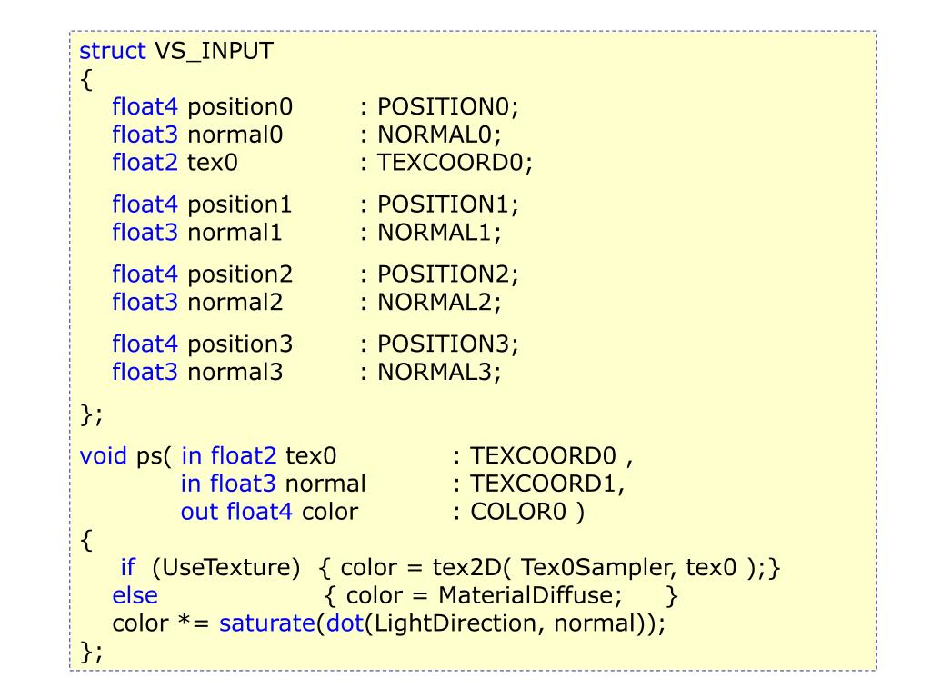
Task: Click the position3 variable name
Action: point(240,344)
